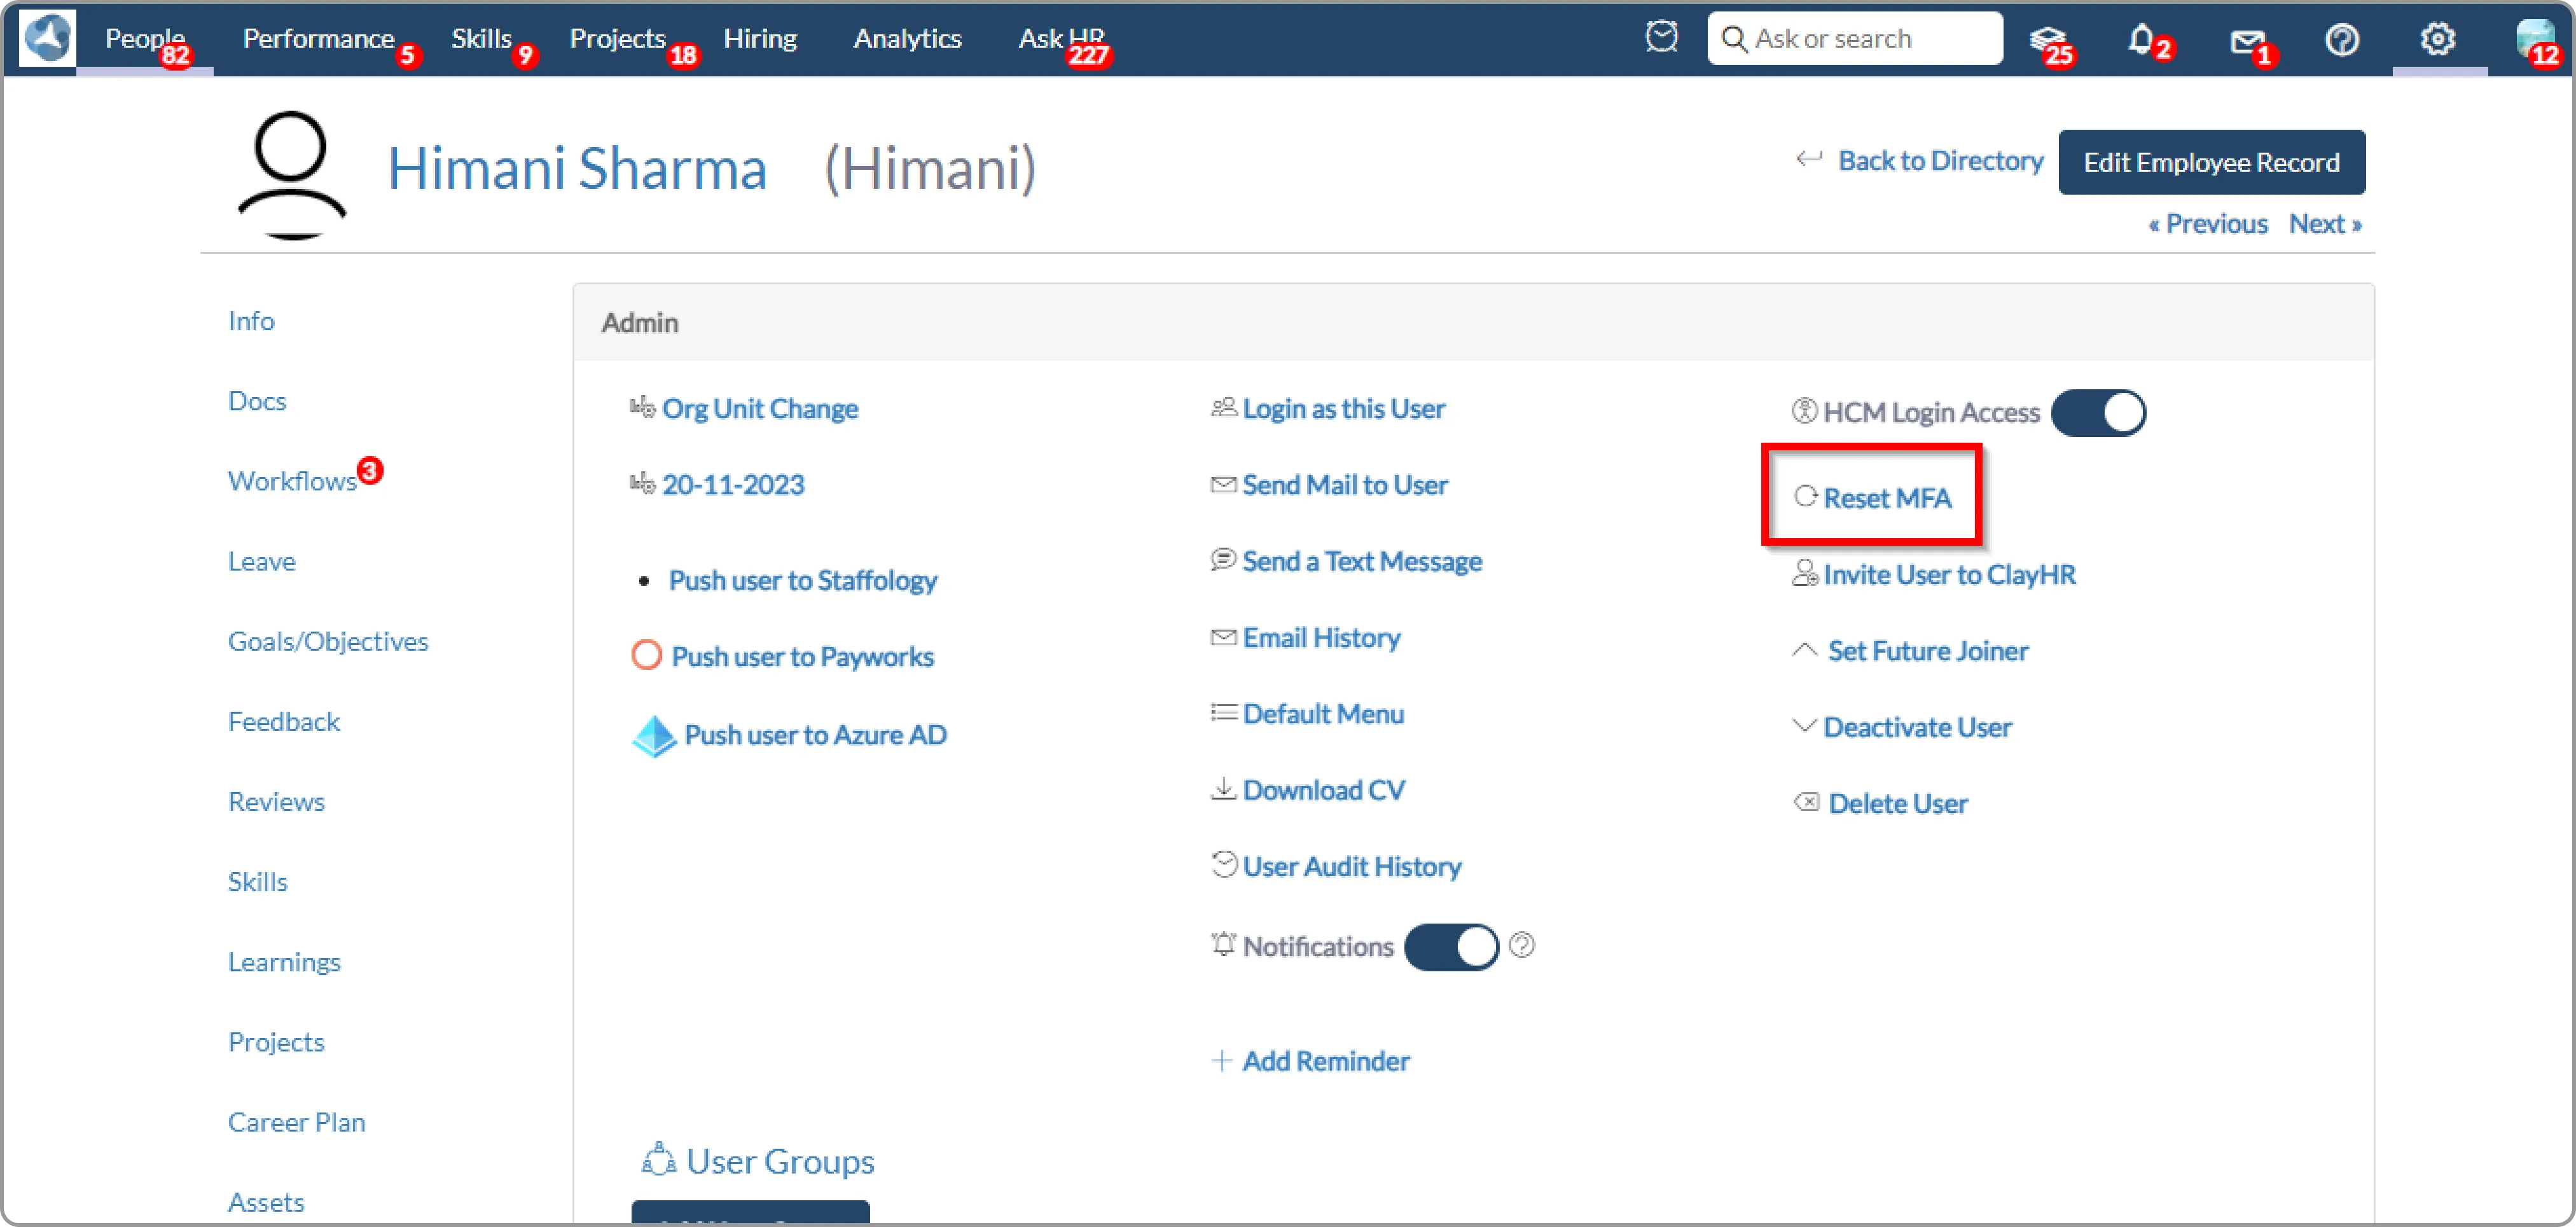Click the Azure AD diamond icon

pos(654,736)
